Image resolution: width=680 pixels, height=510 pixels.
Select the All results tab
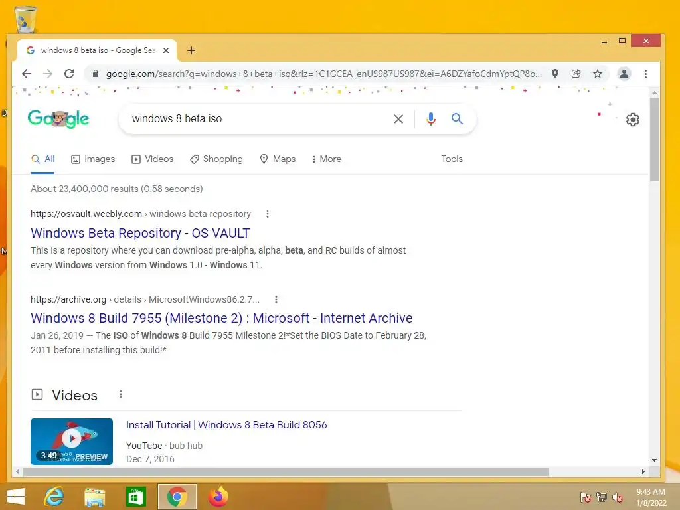tap(43, 159)
